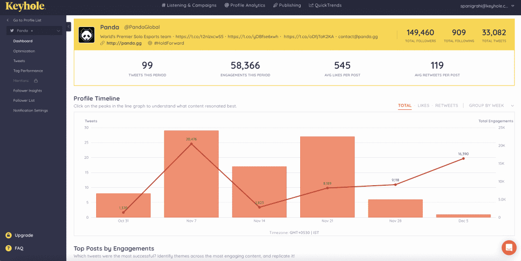Switch timeline to LIKES tab
The image size is (521, 261).
[x=423, y=106]
